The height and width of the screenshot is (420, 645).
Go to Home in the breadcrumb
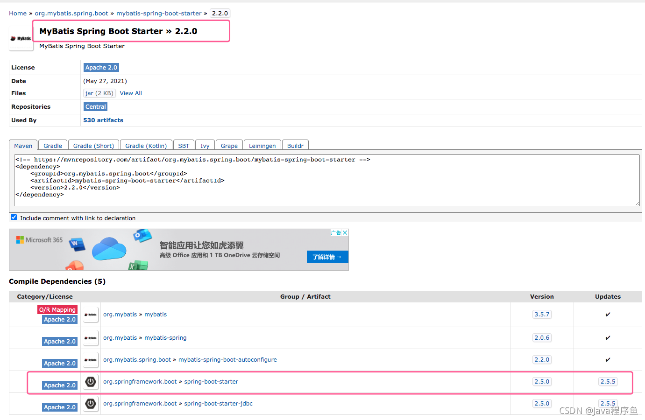(18, 14)
